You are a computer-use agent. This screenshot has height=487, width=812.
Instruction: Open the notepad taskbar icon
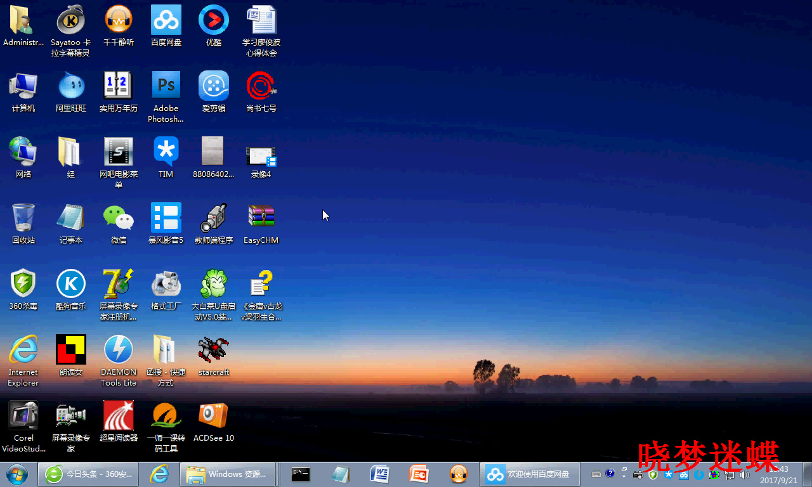click(340, 474)
